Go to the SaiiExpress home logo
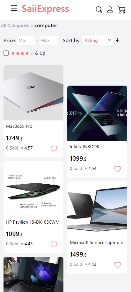Image resolution: width=131 pixels, height=292 pixels. pos(45,9)
